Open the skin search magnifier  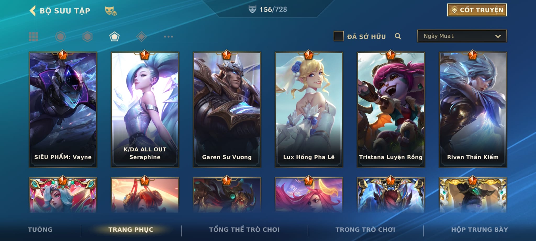click(x=398, y=36)
